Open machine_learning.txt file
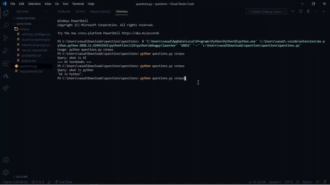Image resolution: width=330 pixels, height=185 pixels. (36, 40)
